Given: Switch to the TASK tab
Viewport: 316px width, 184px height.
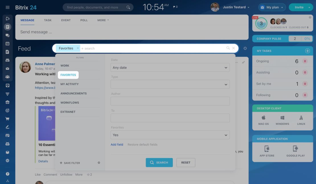Looking at the screenshot, I should 48,20.
